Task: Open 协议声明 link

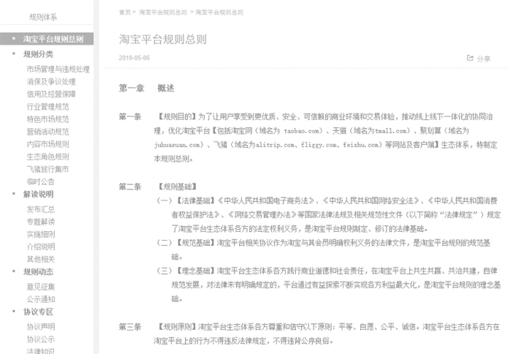Action: point(41,327)
